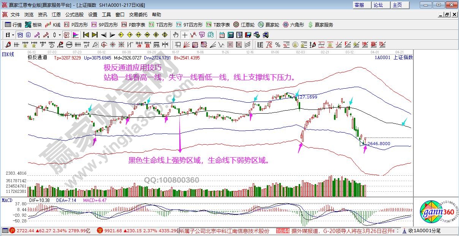459x236 pixels.
Task: Toggle the flag marker toolbar button
Action: point(76,35)
